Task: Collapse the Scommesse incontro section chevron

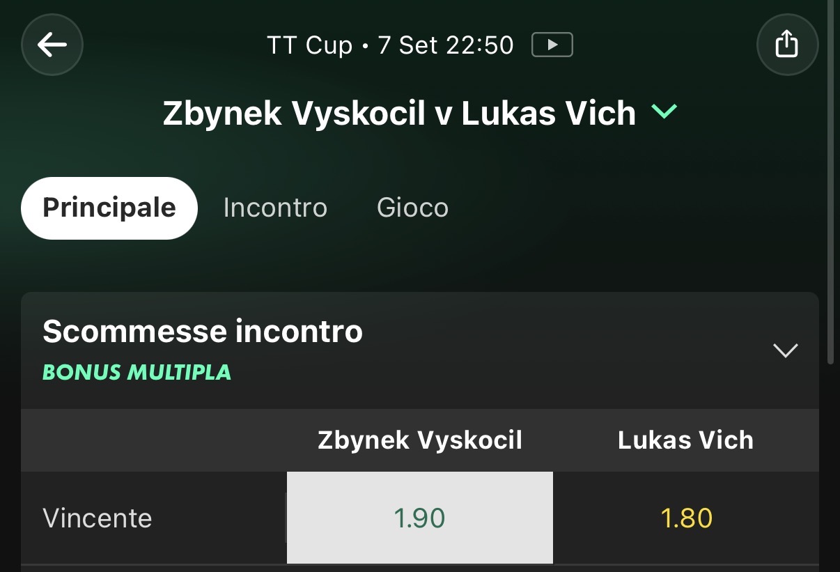Action: [x=786, y=350]
